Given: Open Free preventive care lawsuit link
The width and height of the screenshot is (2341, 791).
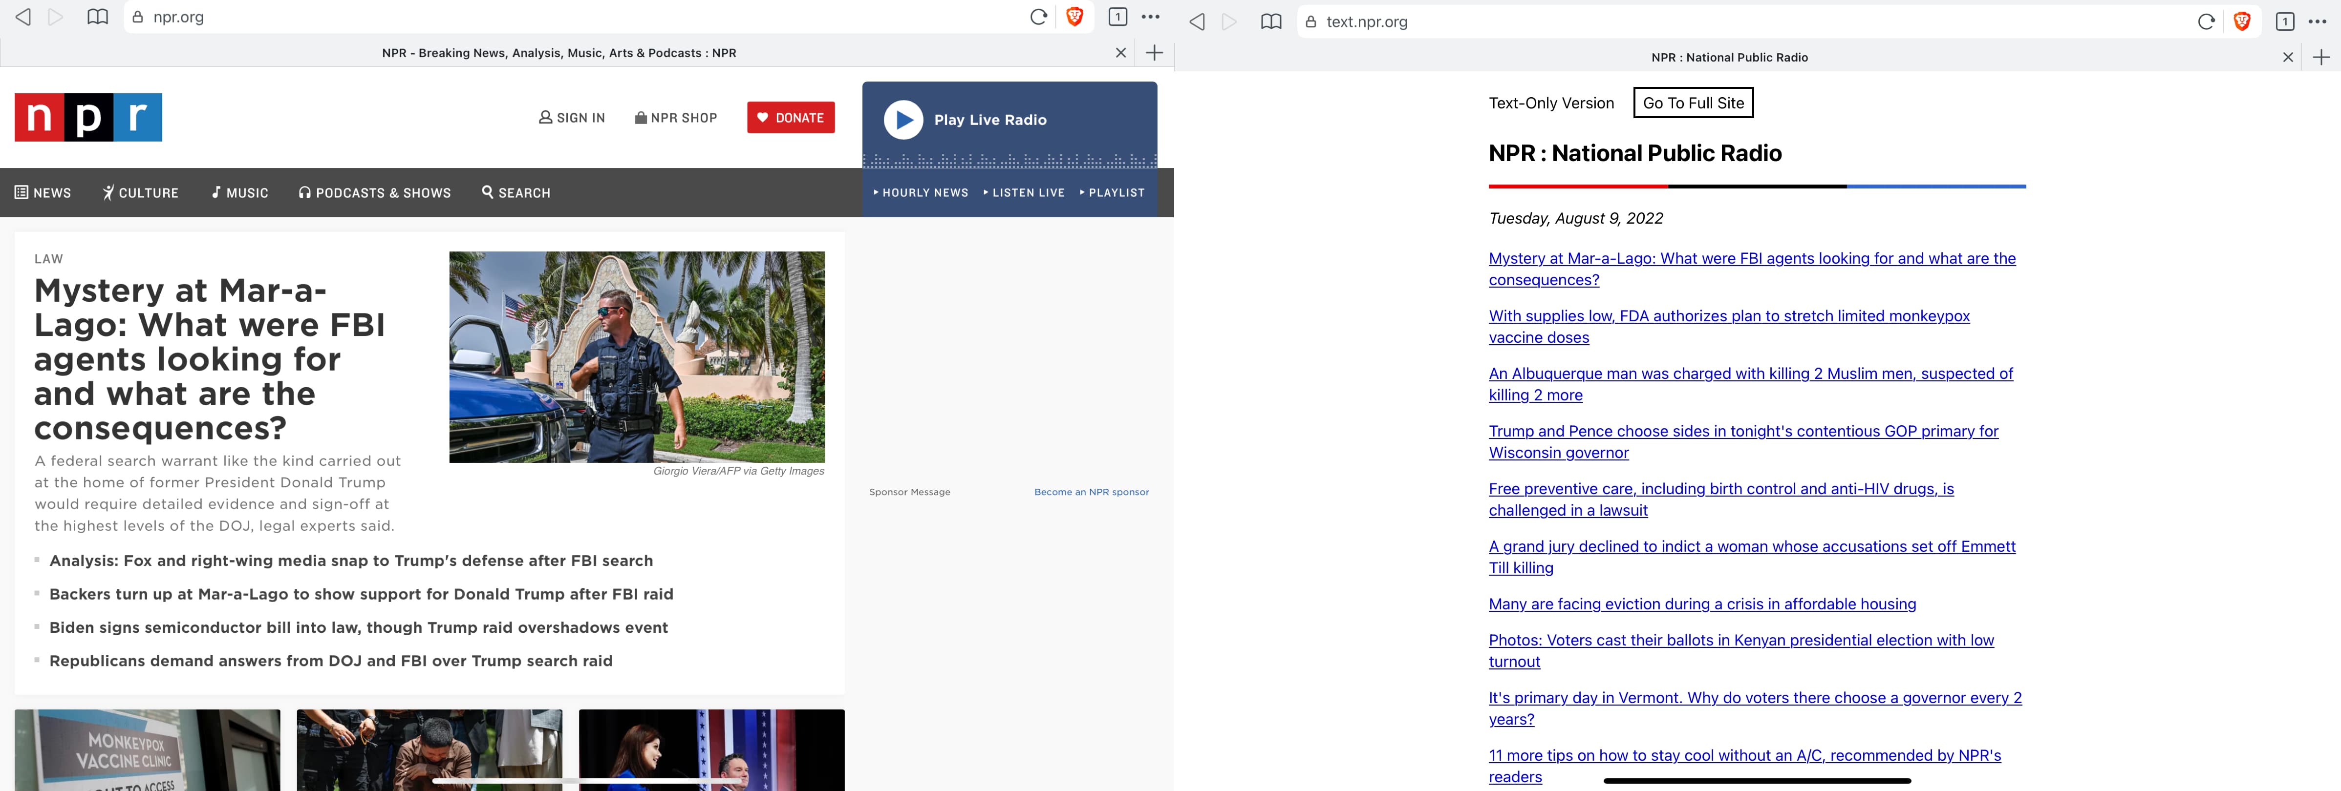Looking at the screenshot, I should point(1721,500).
